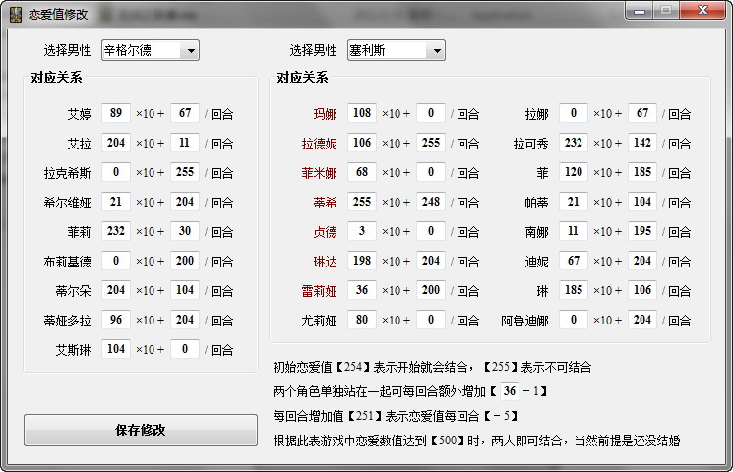Click 艾婷's initial value field showing 89
The image size is (733, 472).
tap(116, 114)
